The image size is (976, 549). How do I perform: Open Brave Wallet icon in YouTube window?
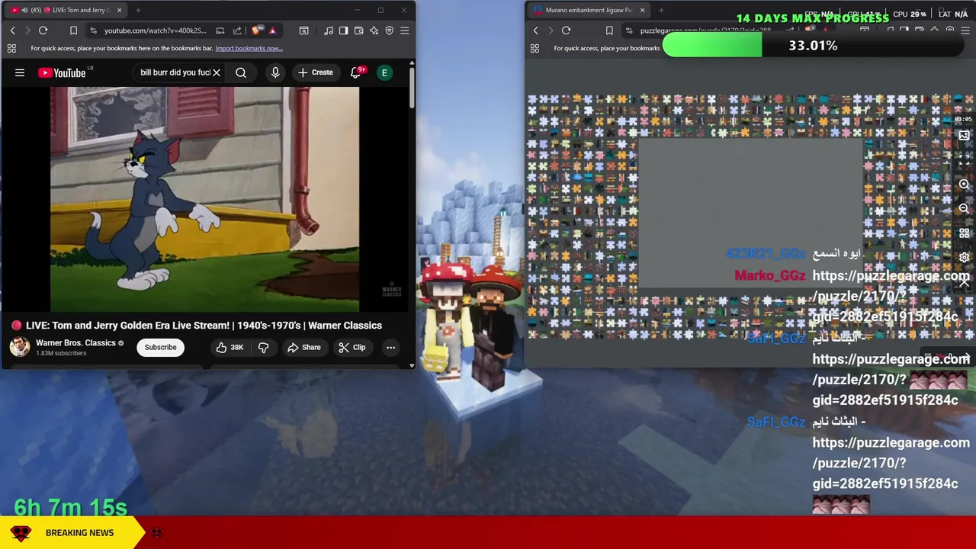pyautogui.click(x=358, y=30)
